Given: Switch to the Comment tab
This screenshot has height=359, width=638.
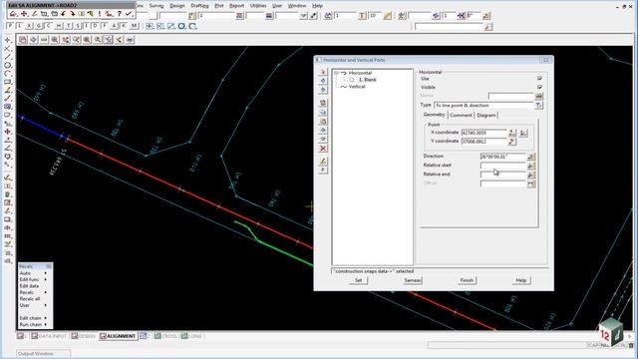Looking at the screenshot, I should click(x=461, y=116).
